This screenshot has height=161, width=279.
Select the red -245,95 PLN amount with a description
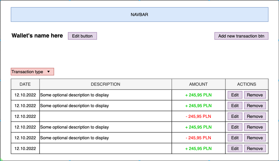click(198, 138)
